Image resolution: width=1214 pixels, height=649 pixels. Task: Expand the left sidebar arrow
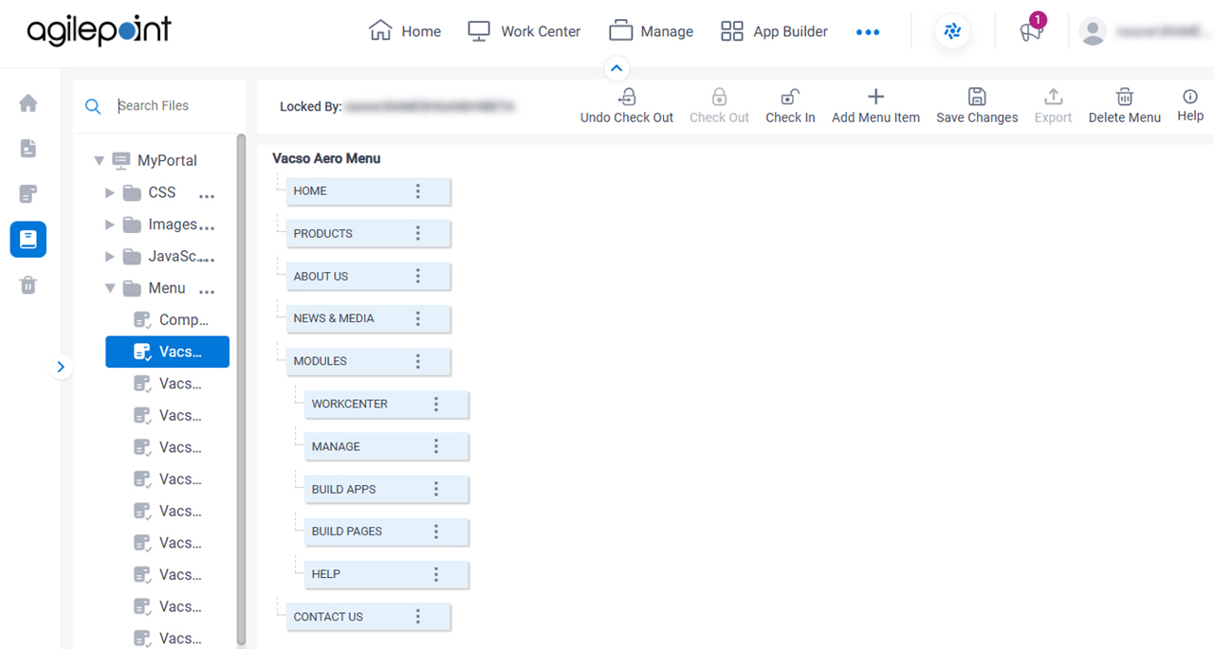click(x=61, y=367)
